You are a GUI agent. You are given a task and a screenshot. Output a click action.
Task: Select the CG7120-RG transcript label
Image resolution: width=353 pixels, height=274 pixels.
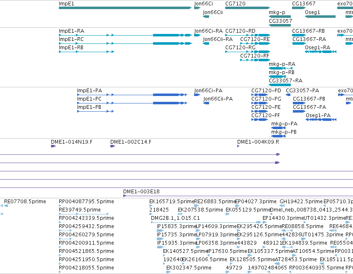coord(241,47)
